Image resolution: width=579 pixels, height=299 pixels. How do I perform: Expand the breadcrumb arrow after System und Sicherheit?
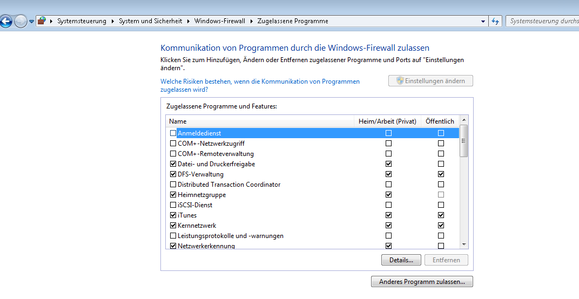[x=188, y=22]
